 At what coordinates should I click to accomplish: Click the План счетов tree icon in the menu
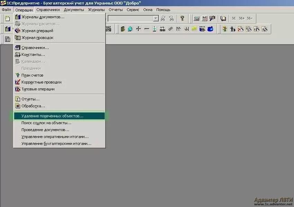point(18,75)
